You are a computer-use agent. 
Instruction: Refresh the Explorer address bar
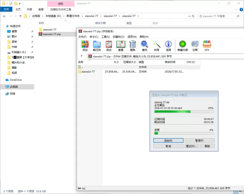(x=193, y=16)
